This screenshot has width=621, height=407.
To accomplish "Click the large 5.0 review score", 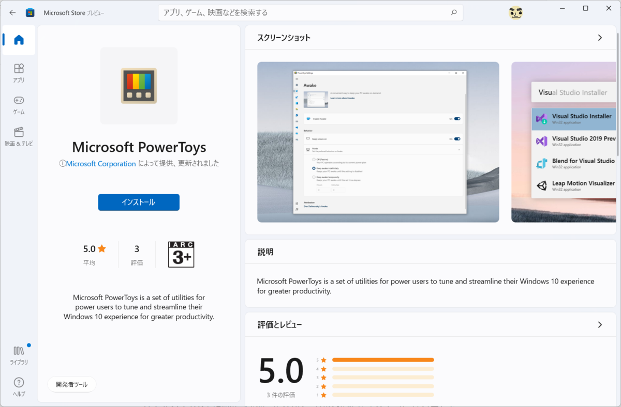I will click(281, 371).
